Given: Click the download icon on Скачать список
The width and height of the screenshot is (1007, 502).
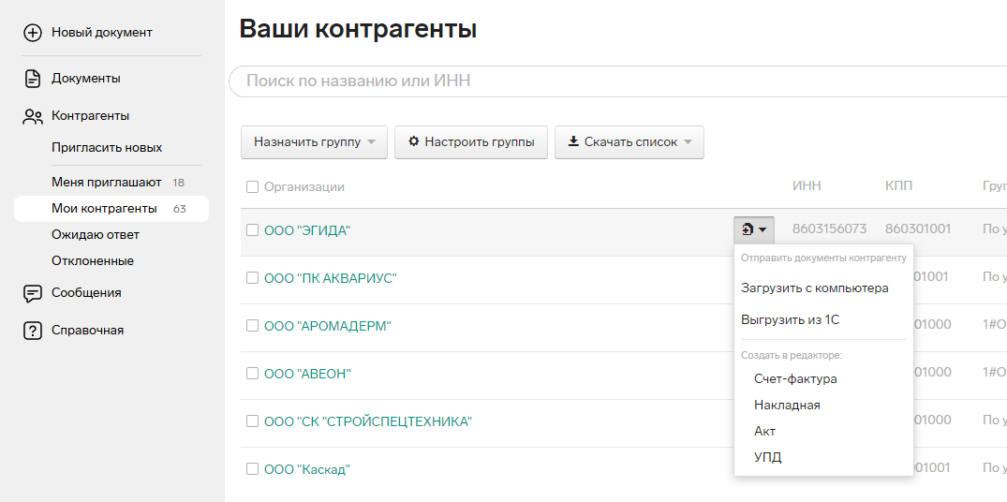Looking at the screenshot, I should (573, 142).
